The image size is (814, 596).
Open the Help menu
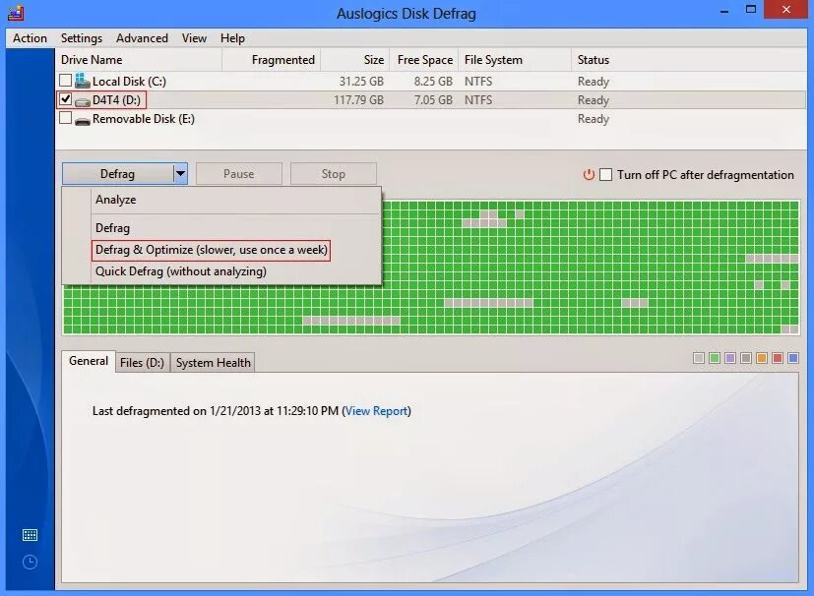click(232, 38)
